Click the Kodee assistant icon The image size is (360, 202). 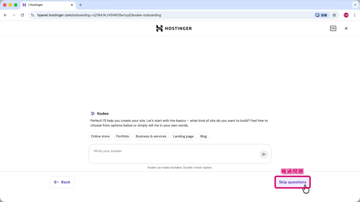[x=93, y=114]
